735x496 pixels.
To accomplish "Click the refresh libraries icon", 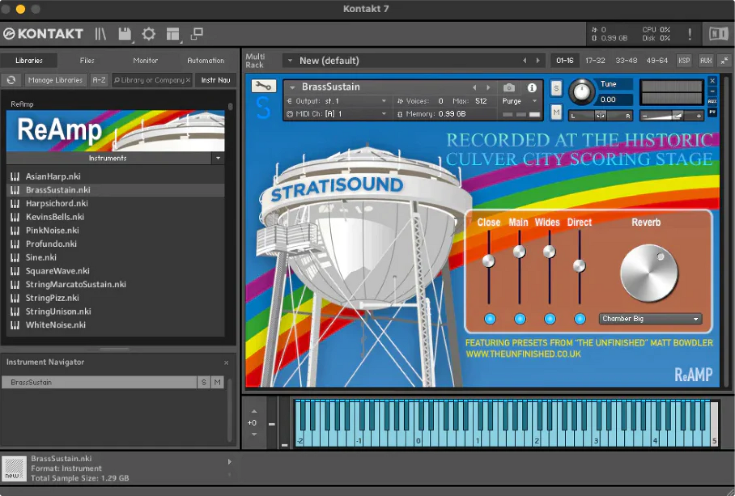I will (11, 80).
